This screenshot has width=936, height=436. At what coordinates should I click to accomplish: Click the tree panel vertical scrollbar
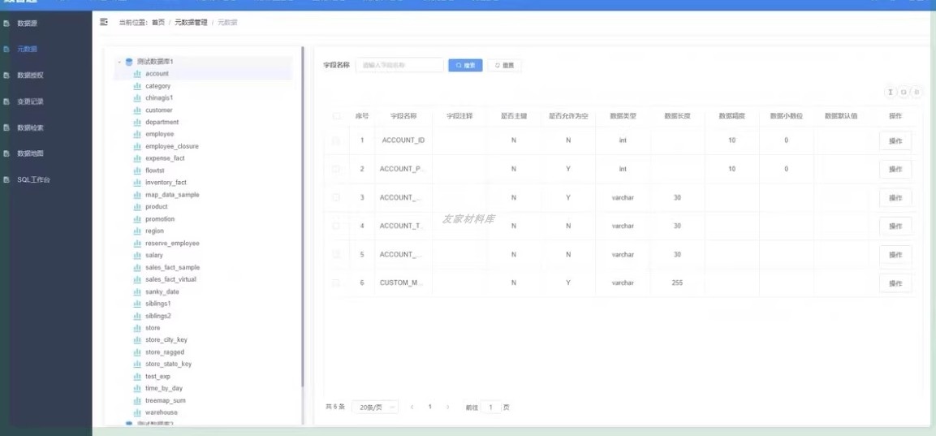[303, 215]
